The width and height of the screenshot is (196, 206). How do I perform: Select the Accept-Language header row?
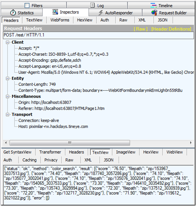point(50,66)
